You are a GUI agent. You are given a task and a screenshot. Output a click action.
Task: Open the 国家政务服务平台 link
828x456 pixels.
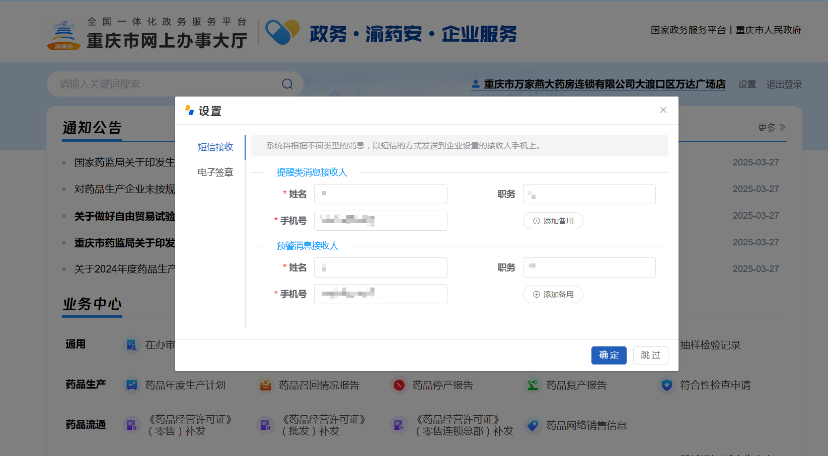pos(688,30)
